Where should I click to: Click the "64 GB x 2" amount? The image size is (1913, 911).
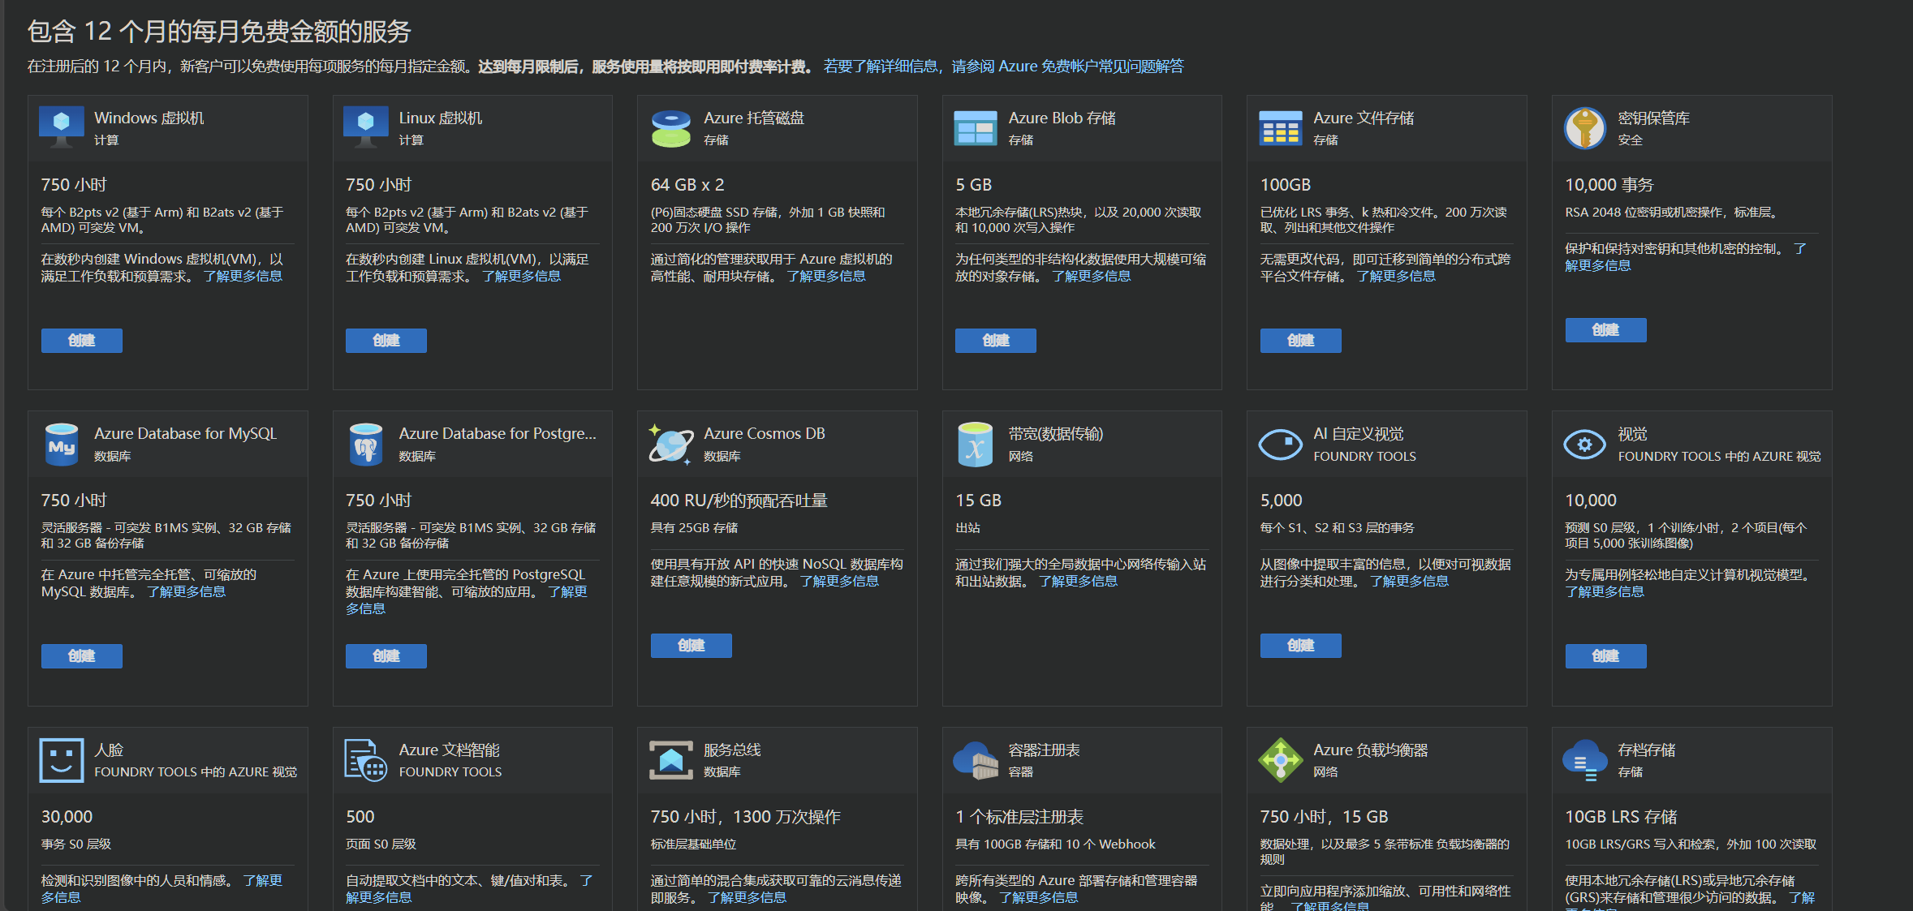(x=687, y=185)
